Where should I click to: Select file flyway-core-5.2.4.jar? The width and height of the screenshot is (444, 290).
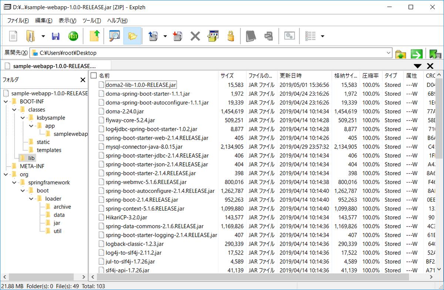tap(130, 120)
